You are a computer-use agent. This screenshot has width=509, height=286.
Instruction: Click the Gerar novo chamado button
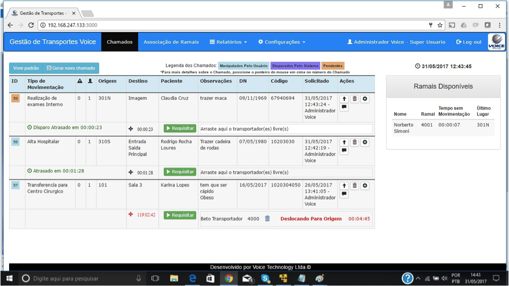(x=71, y=68)
